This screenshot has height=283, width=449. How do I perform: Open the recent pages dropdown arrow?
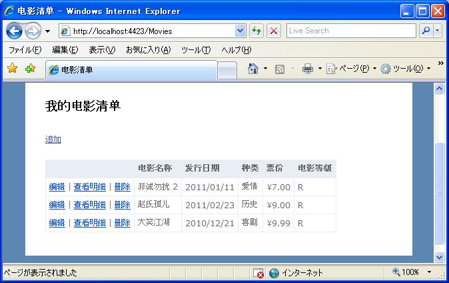pos(47,31)
